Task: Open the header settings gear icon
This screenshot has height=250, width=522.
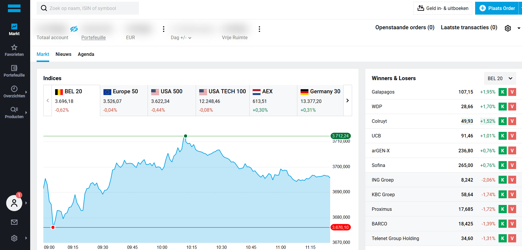Action: [x=508, y=28]
